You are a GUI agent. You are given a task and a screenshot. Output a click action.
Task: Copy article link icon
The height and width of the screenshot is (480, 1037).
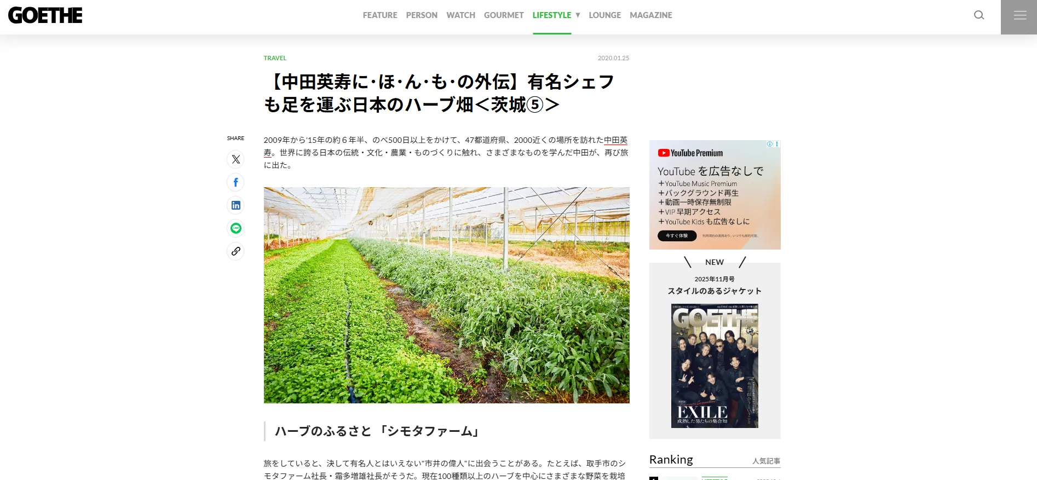point(235,251)
